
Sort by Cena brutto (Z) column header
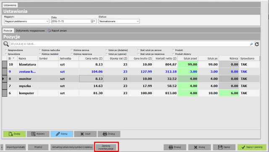[141, 59]
